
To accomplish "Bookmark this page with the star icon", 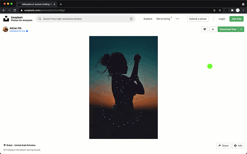I will click(x=220, y=10).
